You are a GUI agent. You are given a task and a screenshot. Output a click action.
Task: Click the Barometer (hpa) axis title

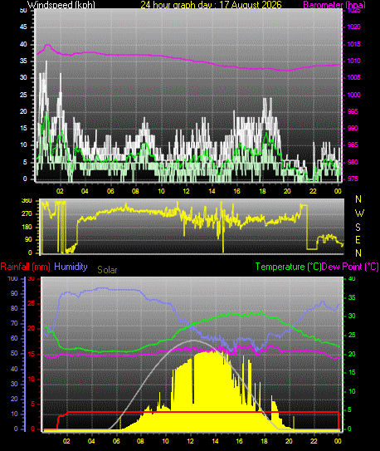[334, 5]
